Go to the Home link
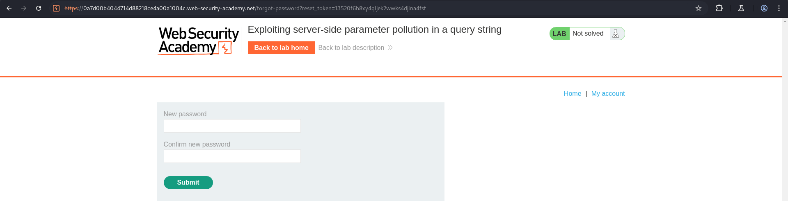This screenshot has height=201, width=788. (x=573, y=94)
